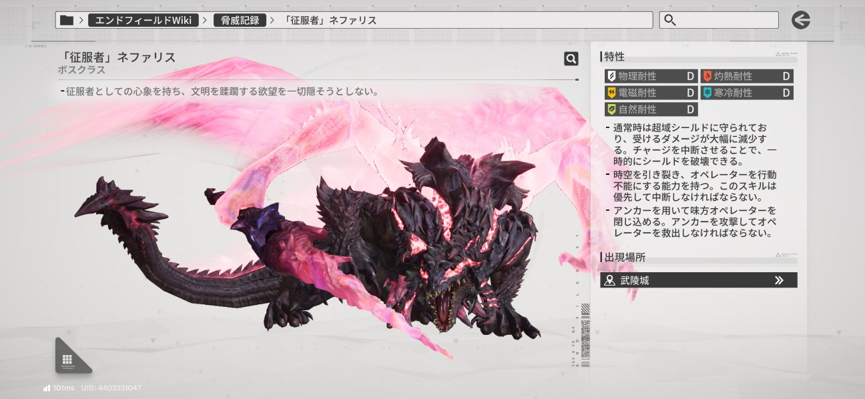Select 物理耐性 label
This screenshot has width=865, height=399.
click(x=637, y=76)
